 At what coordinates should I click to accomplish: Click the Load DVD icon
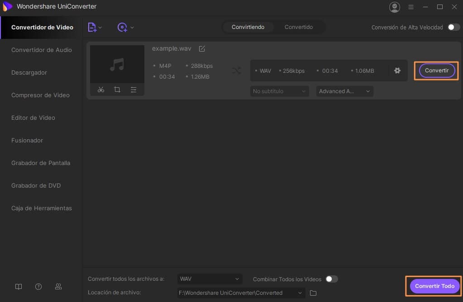122,27
